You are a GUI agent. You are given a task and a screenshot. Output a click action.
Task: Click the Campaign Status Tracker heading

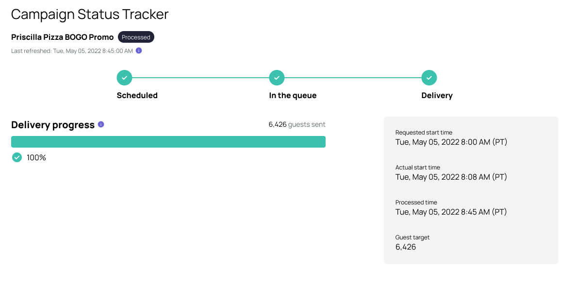[x=90, y=14]
